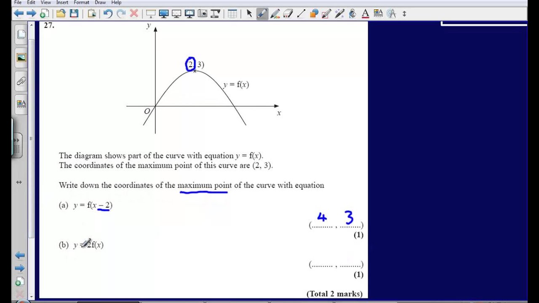Click the handwritten blue 4 answer
539x303 pixels.
pos(322,217)
